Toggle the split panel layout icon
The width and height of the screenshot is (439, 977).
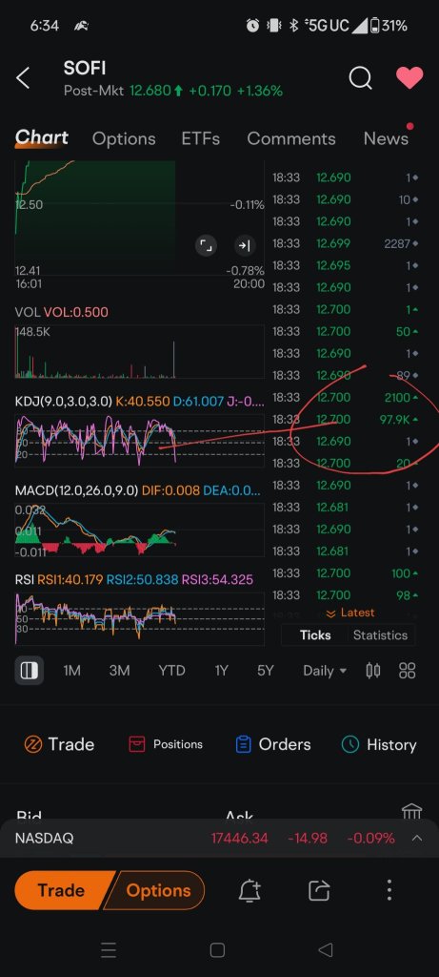tap(30, 671)
